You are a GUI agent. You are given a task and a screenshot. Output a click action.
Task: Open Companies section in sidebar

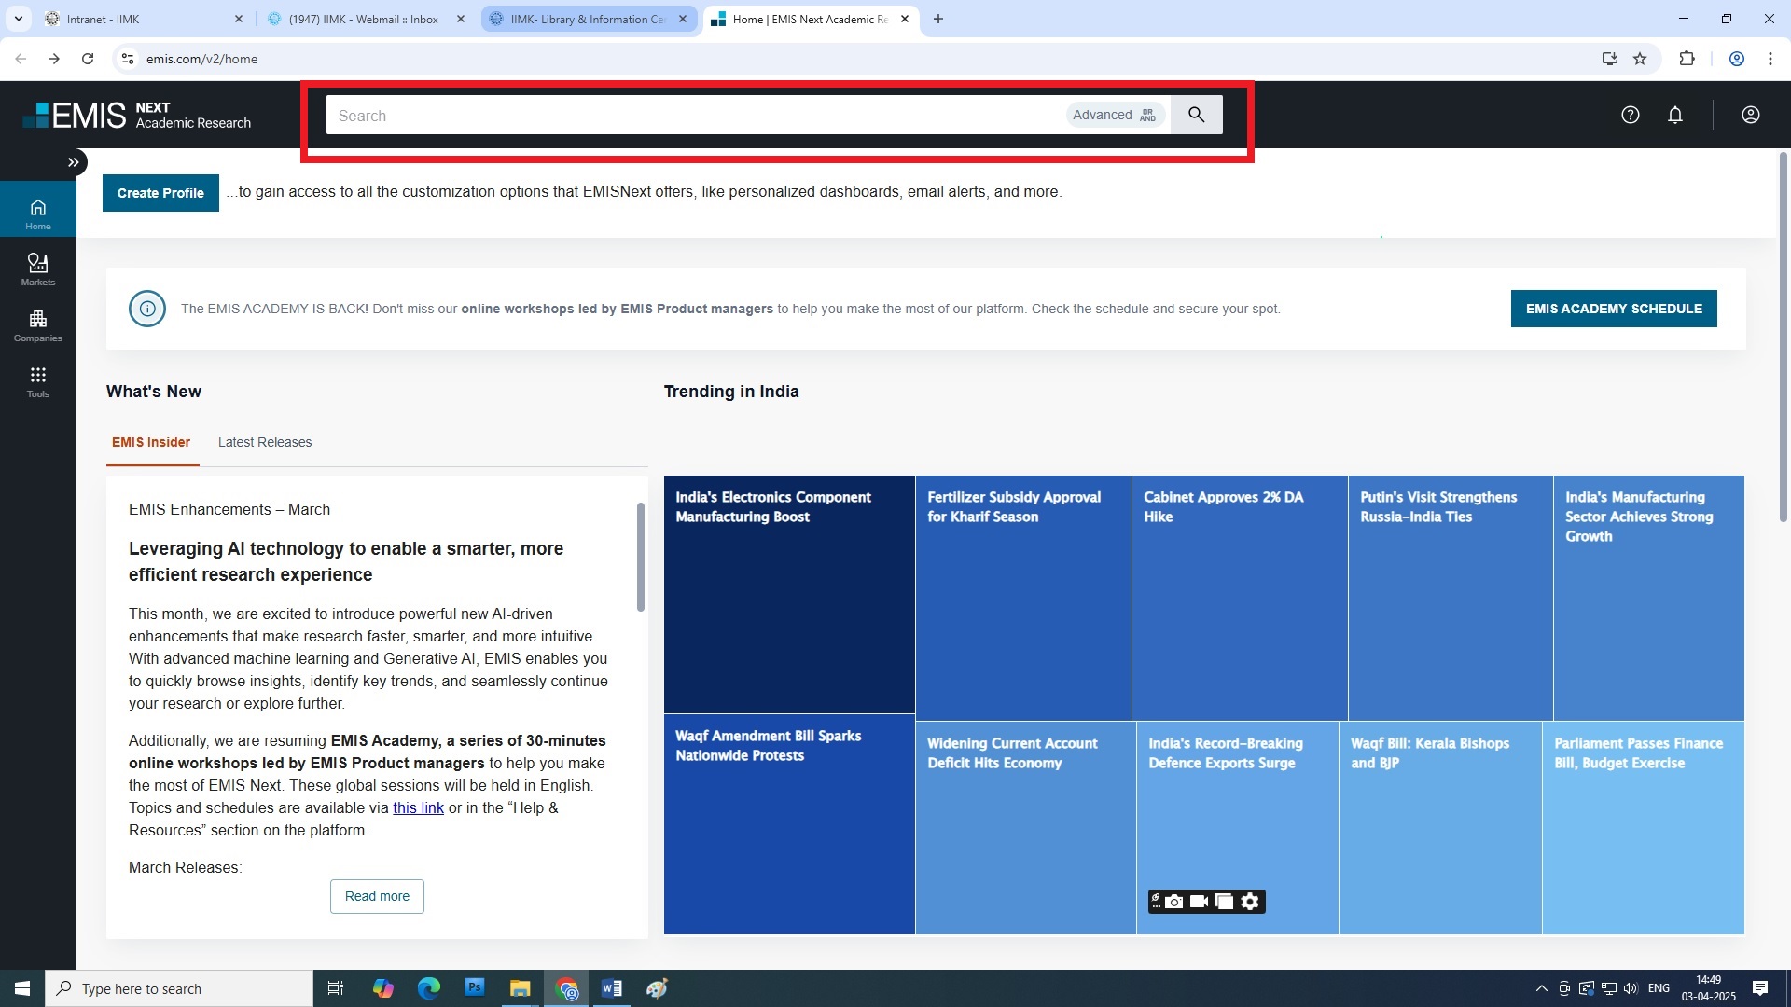[x=37, y=324]
